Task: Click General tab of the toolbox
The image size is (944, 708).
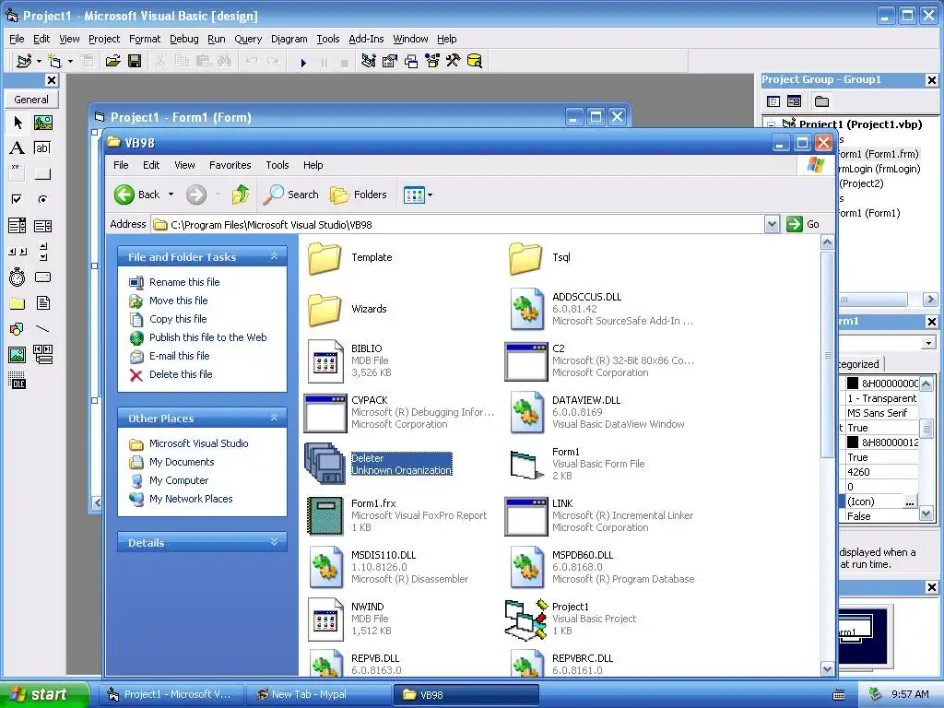Action: [x=31, y=100]
